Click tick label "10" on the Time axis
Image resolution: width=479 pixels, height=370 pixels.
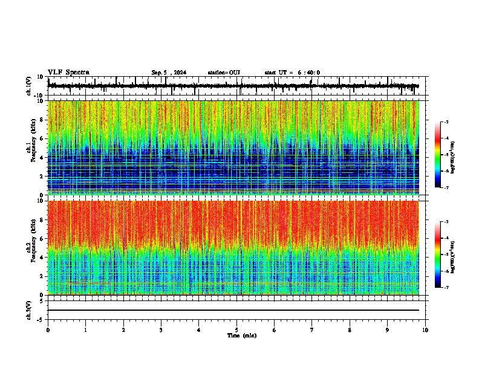(x=425, y=330)
